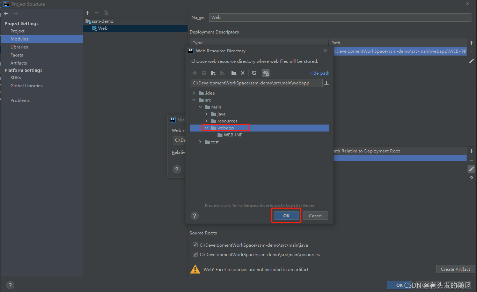The width and height of the screenshot is (477, 292).
Task: Open help in Web Resource Directory dialog
Action: click(x=195, y=216)
